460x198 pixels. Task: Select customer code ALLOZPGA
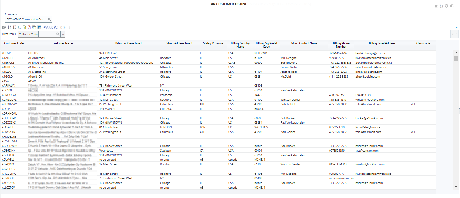point(8,188)
